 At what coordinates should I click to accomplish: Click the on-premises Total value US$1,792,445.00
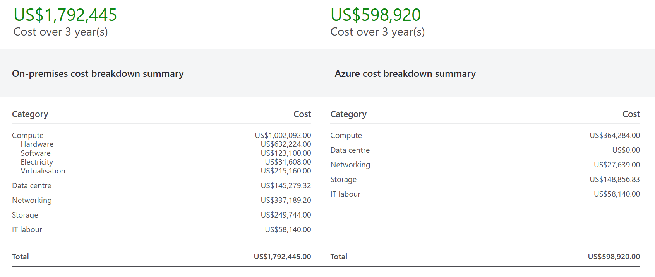(x=282, y=257)
